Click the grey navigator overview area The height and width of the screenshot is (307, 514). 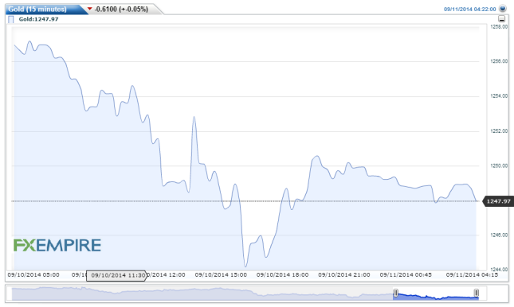click(x=202, y=293)
